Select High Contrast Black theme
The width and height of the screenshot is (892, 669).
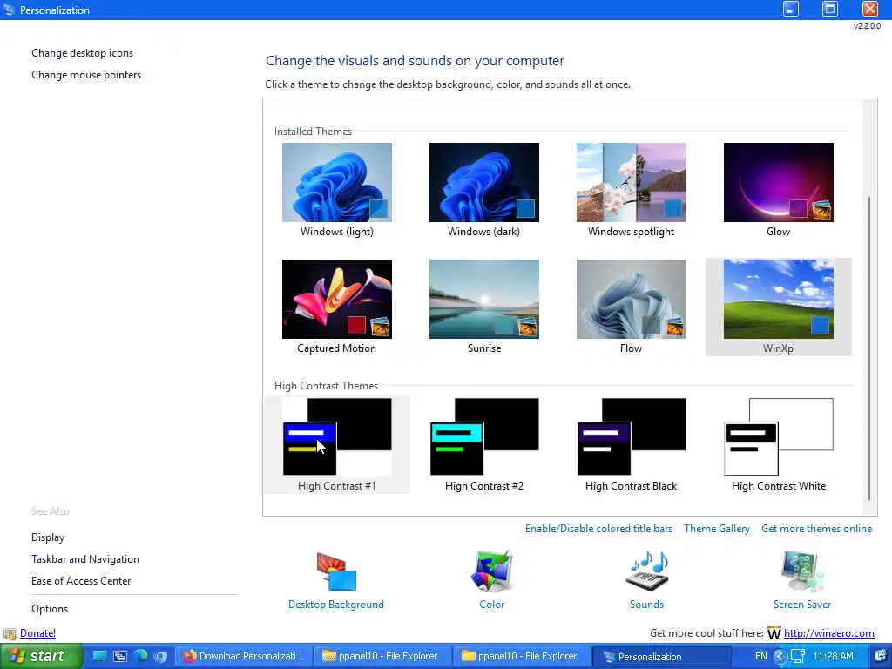(632, 445)
